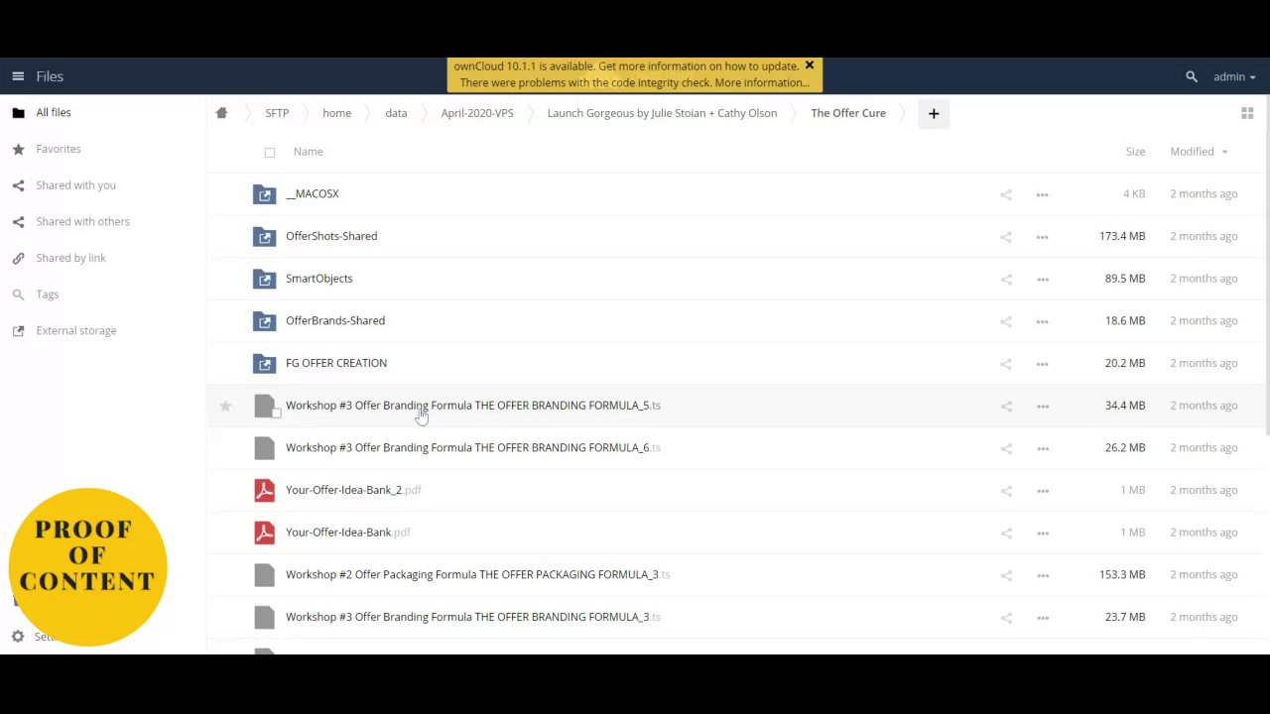Screen dimensions: 1270x714
Task: Open SFTP breadcrumb
Action: click(x=277, y=113)
